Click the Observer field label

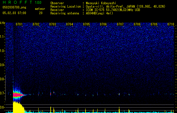pyautogui.click(x=57, y=3)
